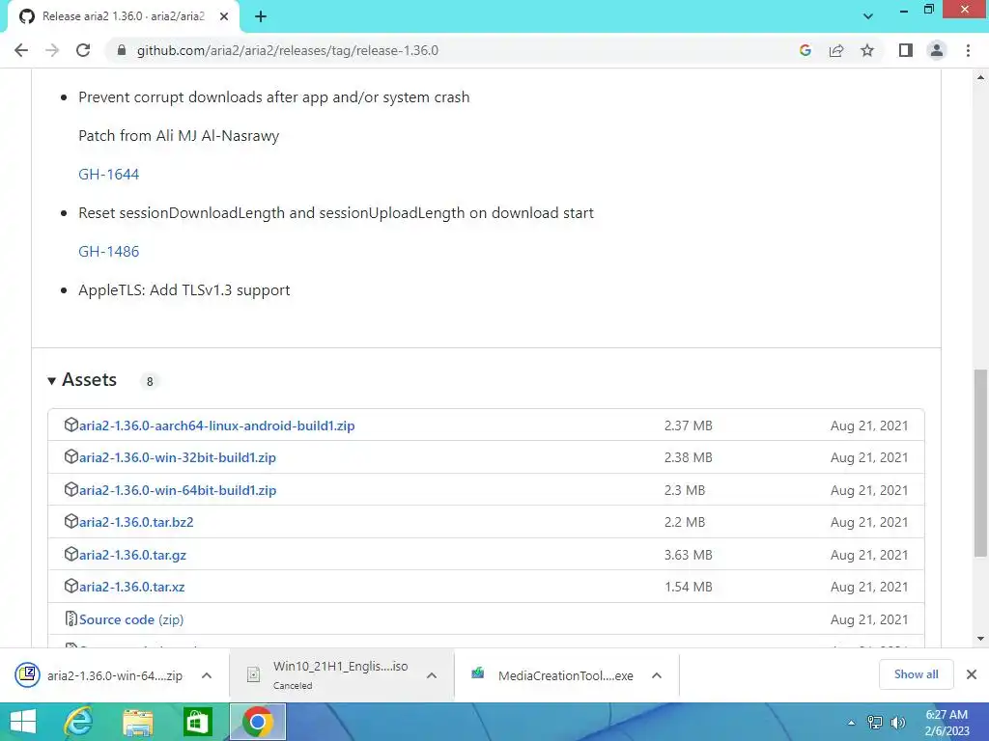This screenshot has width=989, height=741.
Task: Reload the GitHub release page
Action: click(83, 50)
